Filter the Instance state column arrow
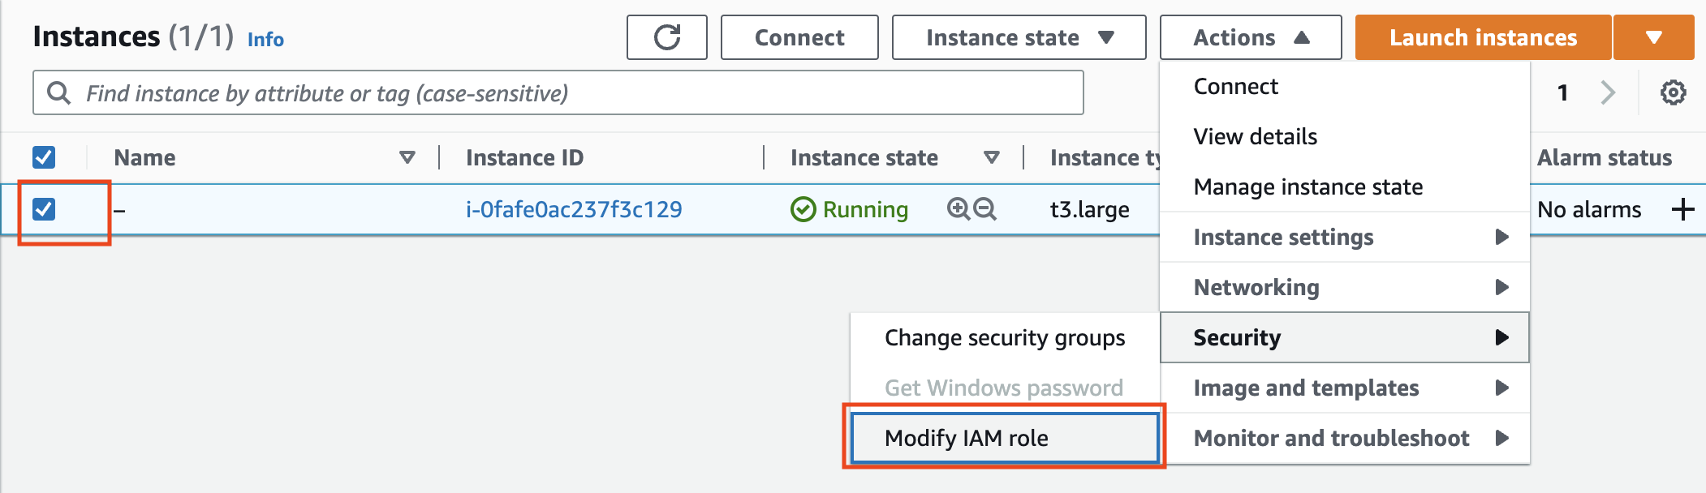 pos(991,157)
